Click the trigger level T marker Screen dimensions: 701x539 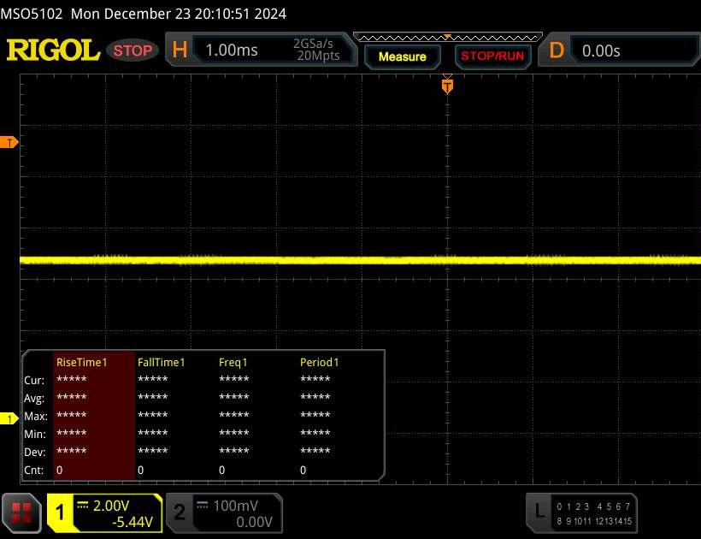tap(10, 143)
